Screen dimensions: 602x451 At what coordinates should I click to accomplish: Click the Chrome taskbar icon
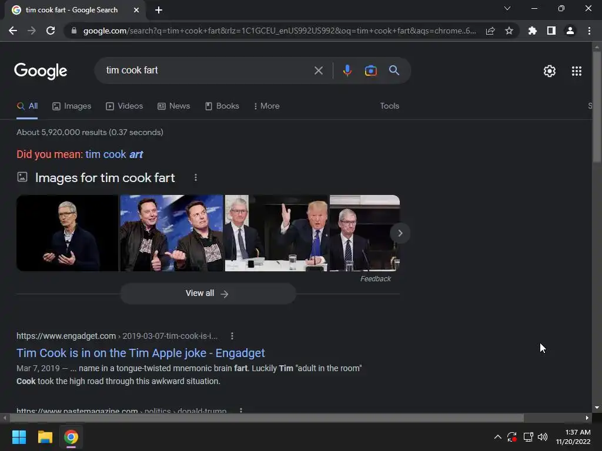tap(71, 437)
